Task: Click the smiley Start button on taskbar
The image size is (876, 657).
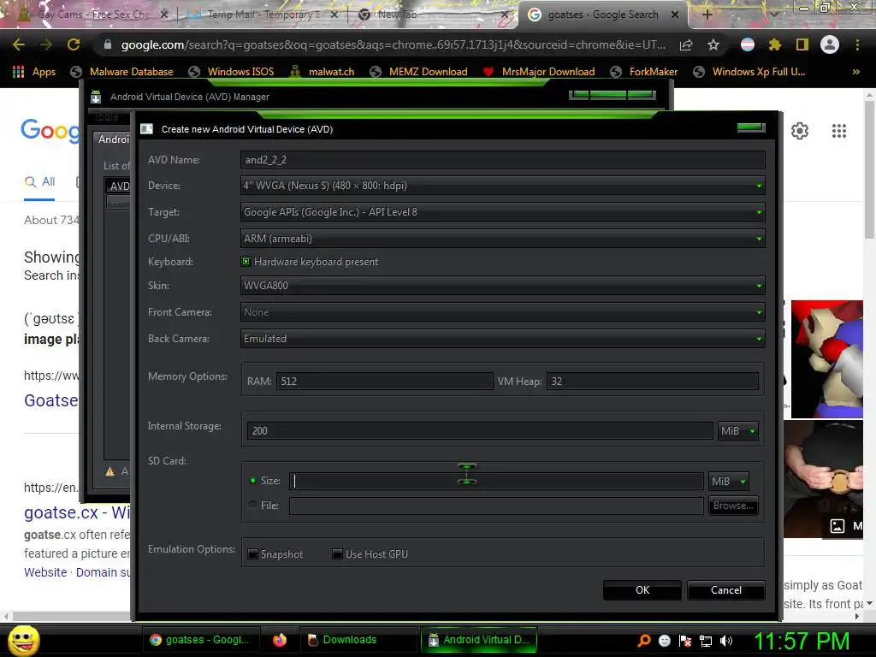Action: click(x=23, y=640)
